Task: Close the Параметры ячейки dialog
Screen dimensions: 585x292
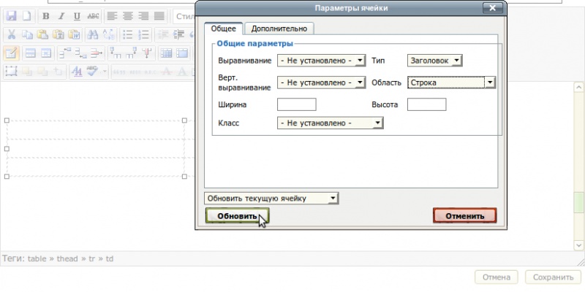Action: point(492,8)
